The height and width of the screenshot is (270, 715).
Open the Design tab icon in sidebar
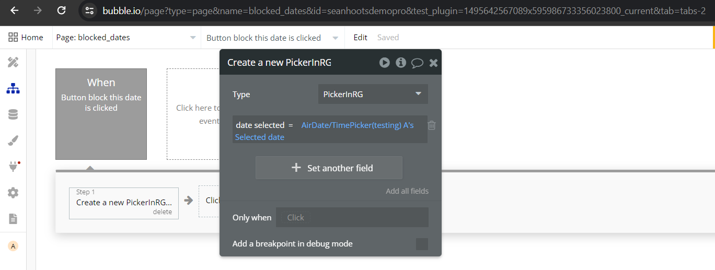13,63
